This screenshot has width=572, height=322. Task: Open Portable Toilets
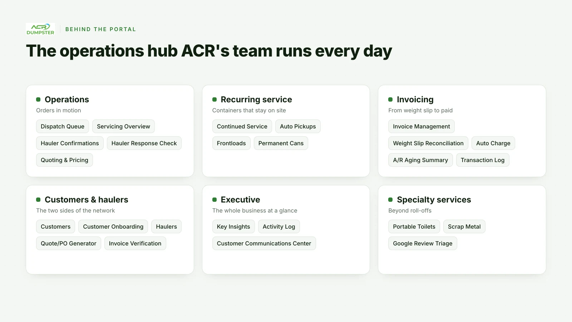click(414, 226)
